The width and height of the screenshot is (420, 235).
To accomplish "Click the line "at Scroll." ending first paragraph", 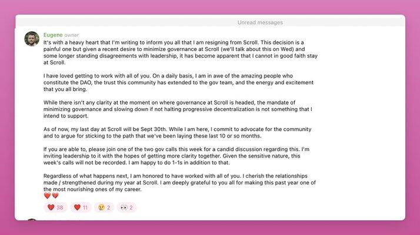I will click(54, 63).
